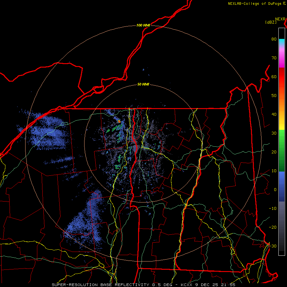Click the 10 dBZ scale label
This screenshot has width=287, height=287.
pos(274,171)
